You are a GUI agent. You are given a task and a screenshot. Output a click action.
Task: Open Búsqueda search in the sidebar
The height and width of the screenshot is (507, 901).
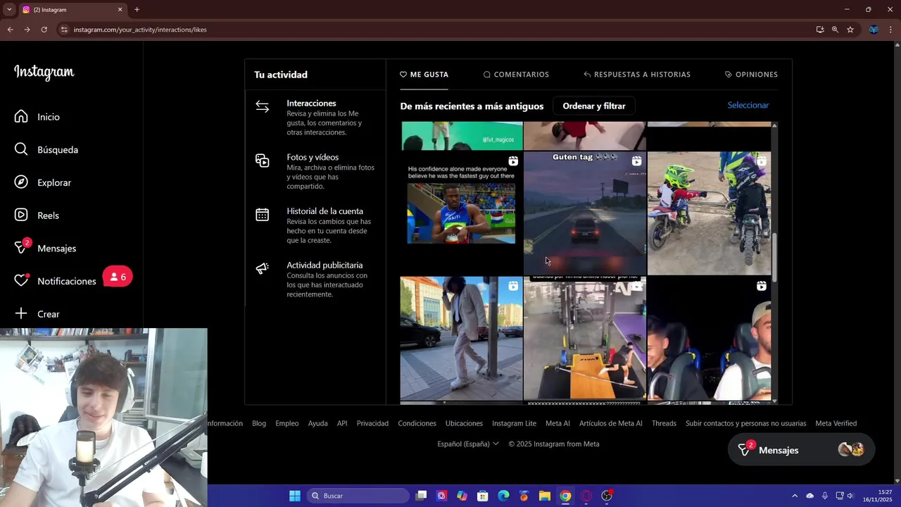tap(46, 149)
